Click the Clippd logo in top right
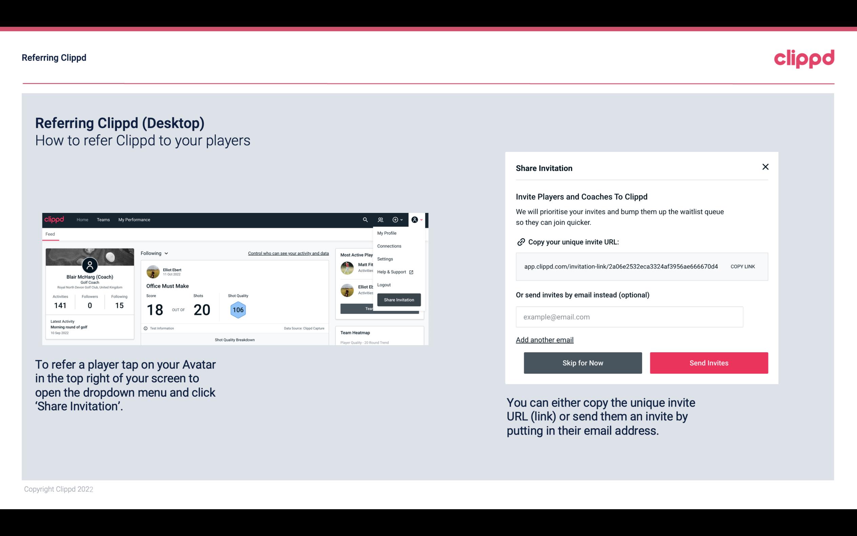The image size is (857, 536). (804, 59)
